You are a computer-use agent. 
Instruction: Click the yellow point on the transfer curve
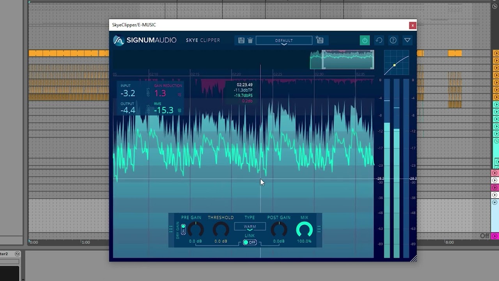(394, 65)
